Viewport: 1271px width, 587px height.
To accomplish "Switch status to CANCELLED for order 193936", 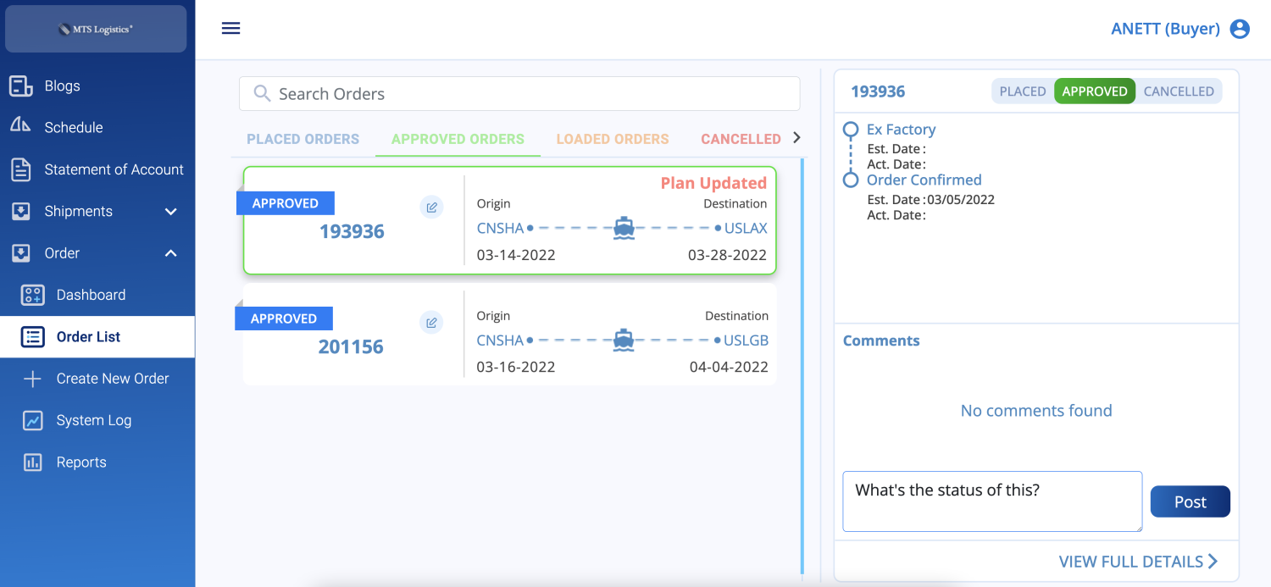I will click(1179, 91).
